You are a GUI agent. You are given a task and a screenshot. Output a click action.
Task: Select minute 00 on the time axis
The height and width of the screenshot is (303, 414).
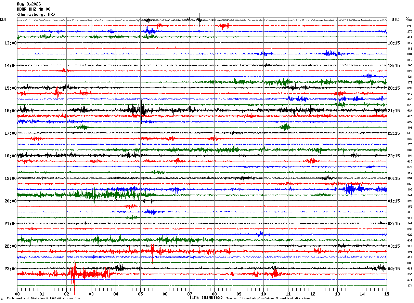[17, 294]
